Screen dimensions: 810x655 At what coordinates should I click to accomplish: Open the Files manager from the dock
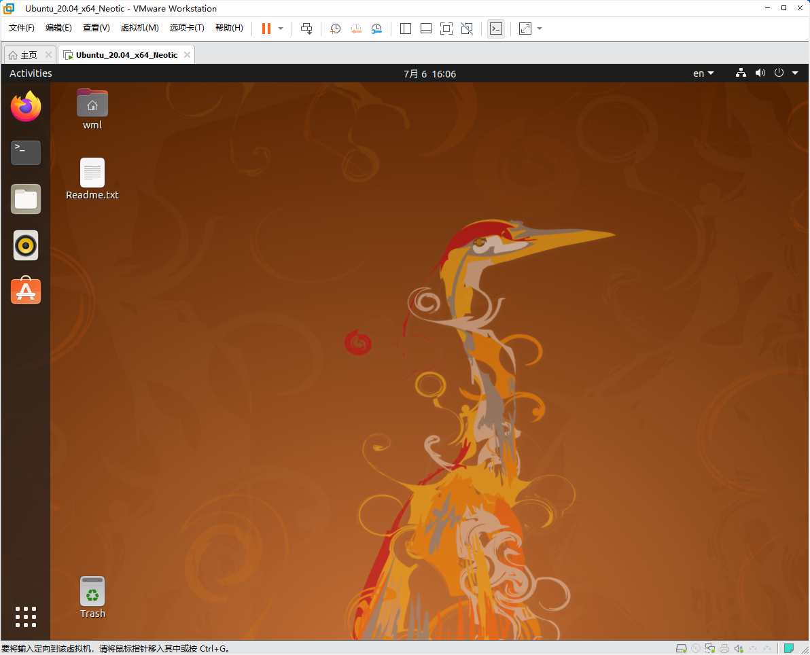[26, 199]
